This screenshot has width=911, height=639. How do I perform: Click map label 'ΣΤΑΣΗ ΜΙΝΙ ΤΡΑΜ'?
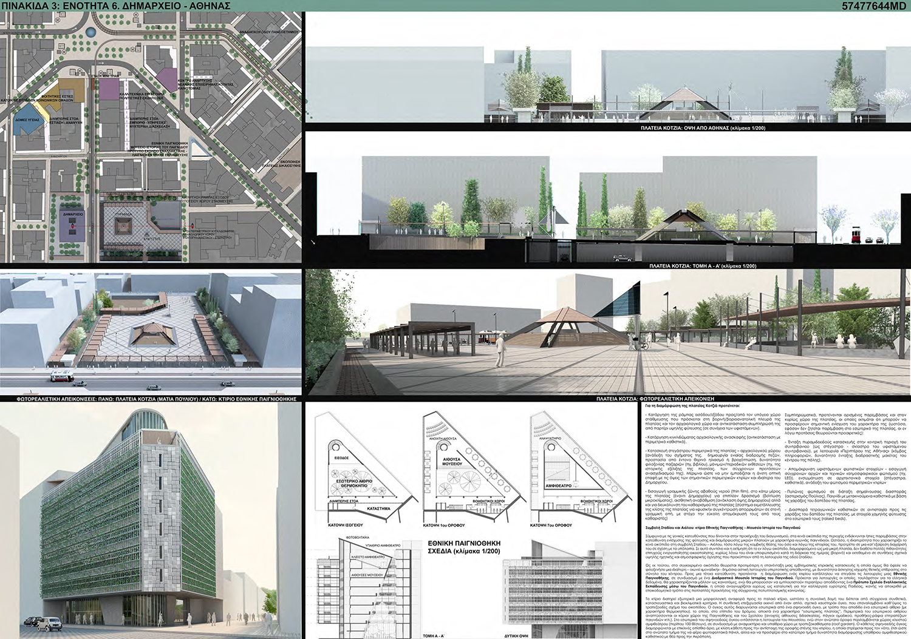104,76
